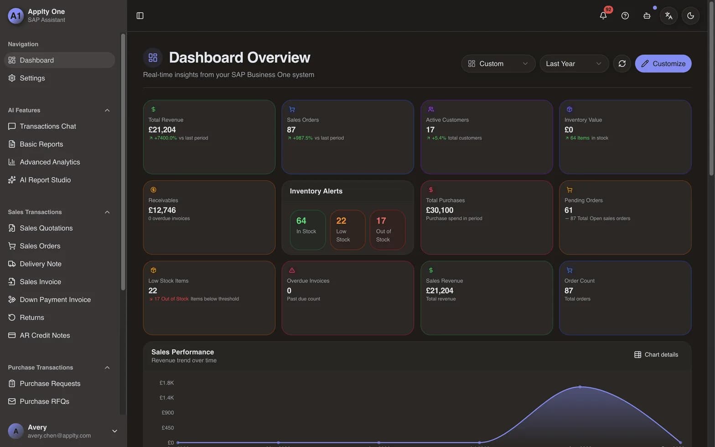Collapse the AI Features section
715x447 pixels.
(x=107, y=110)
